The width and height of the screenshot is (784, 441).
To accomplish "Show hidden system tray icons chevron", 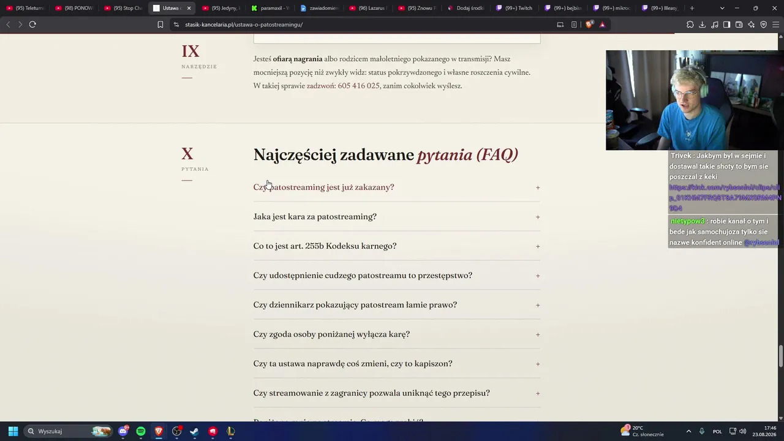I will 688,431.
